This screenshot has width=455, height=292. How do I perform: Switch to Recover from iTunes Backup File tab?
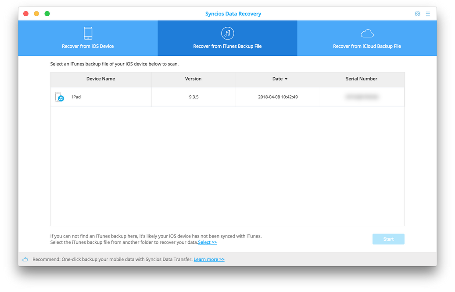click(x=227, y=38)
